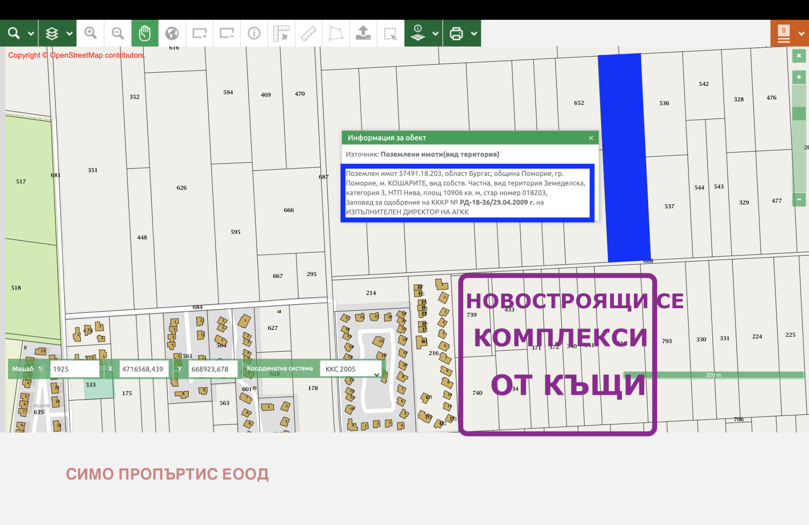The height and width of the screenshot is (525, 809).
Task: Click the upload data icon
Action: click(363, 33)
